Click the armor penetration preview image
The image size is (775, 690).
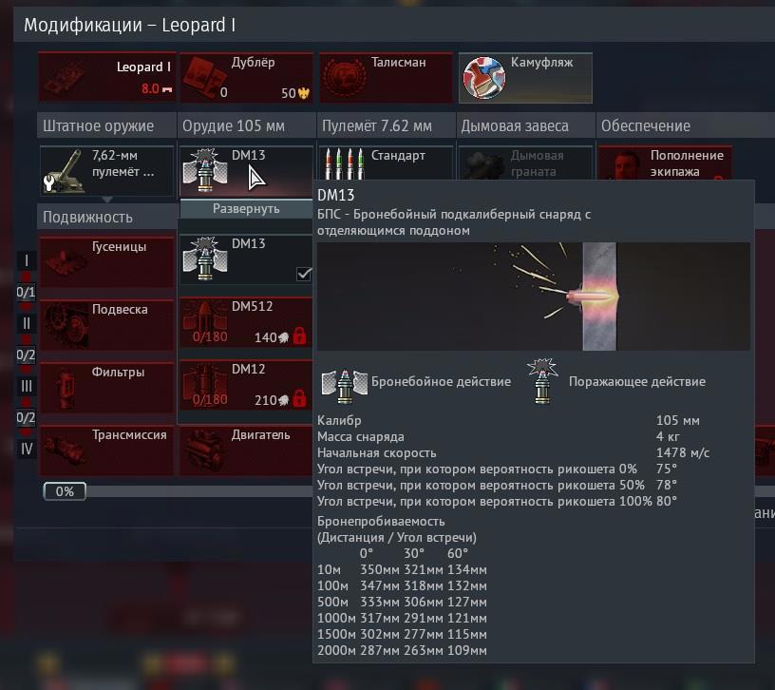tap(534, 297)
